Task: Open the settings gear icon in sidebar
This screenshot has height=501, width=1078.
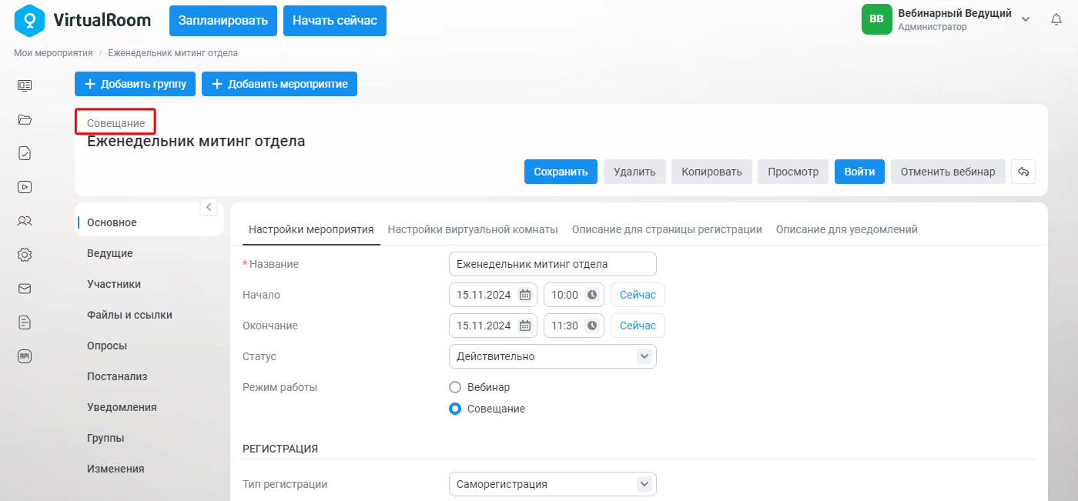Action: click(x=25, y=255)
